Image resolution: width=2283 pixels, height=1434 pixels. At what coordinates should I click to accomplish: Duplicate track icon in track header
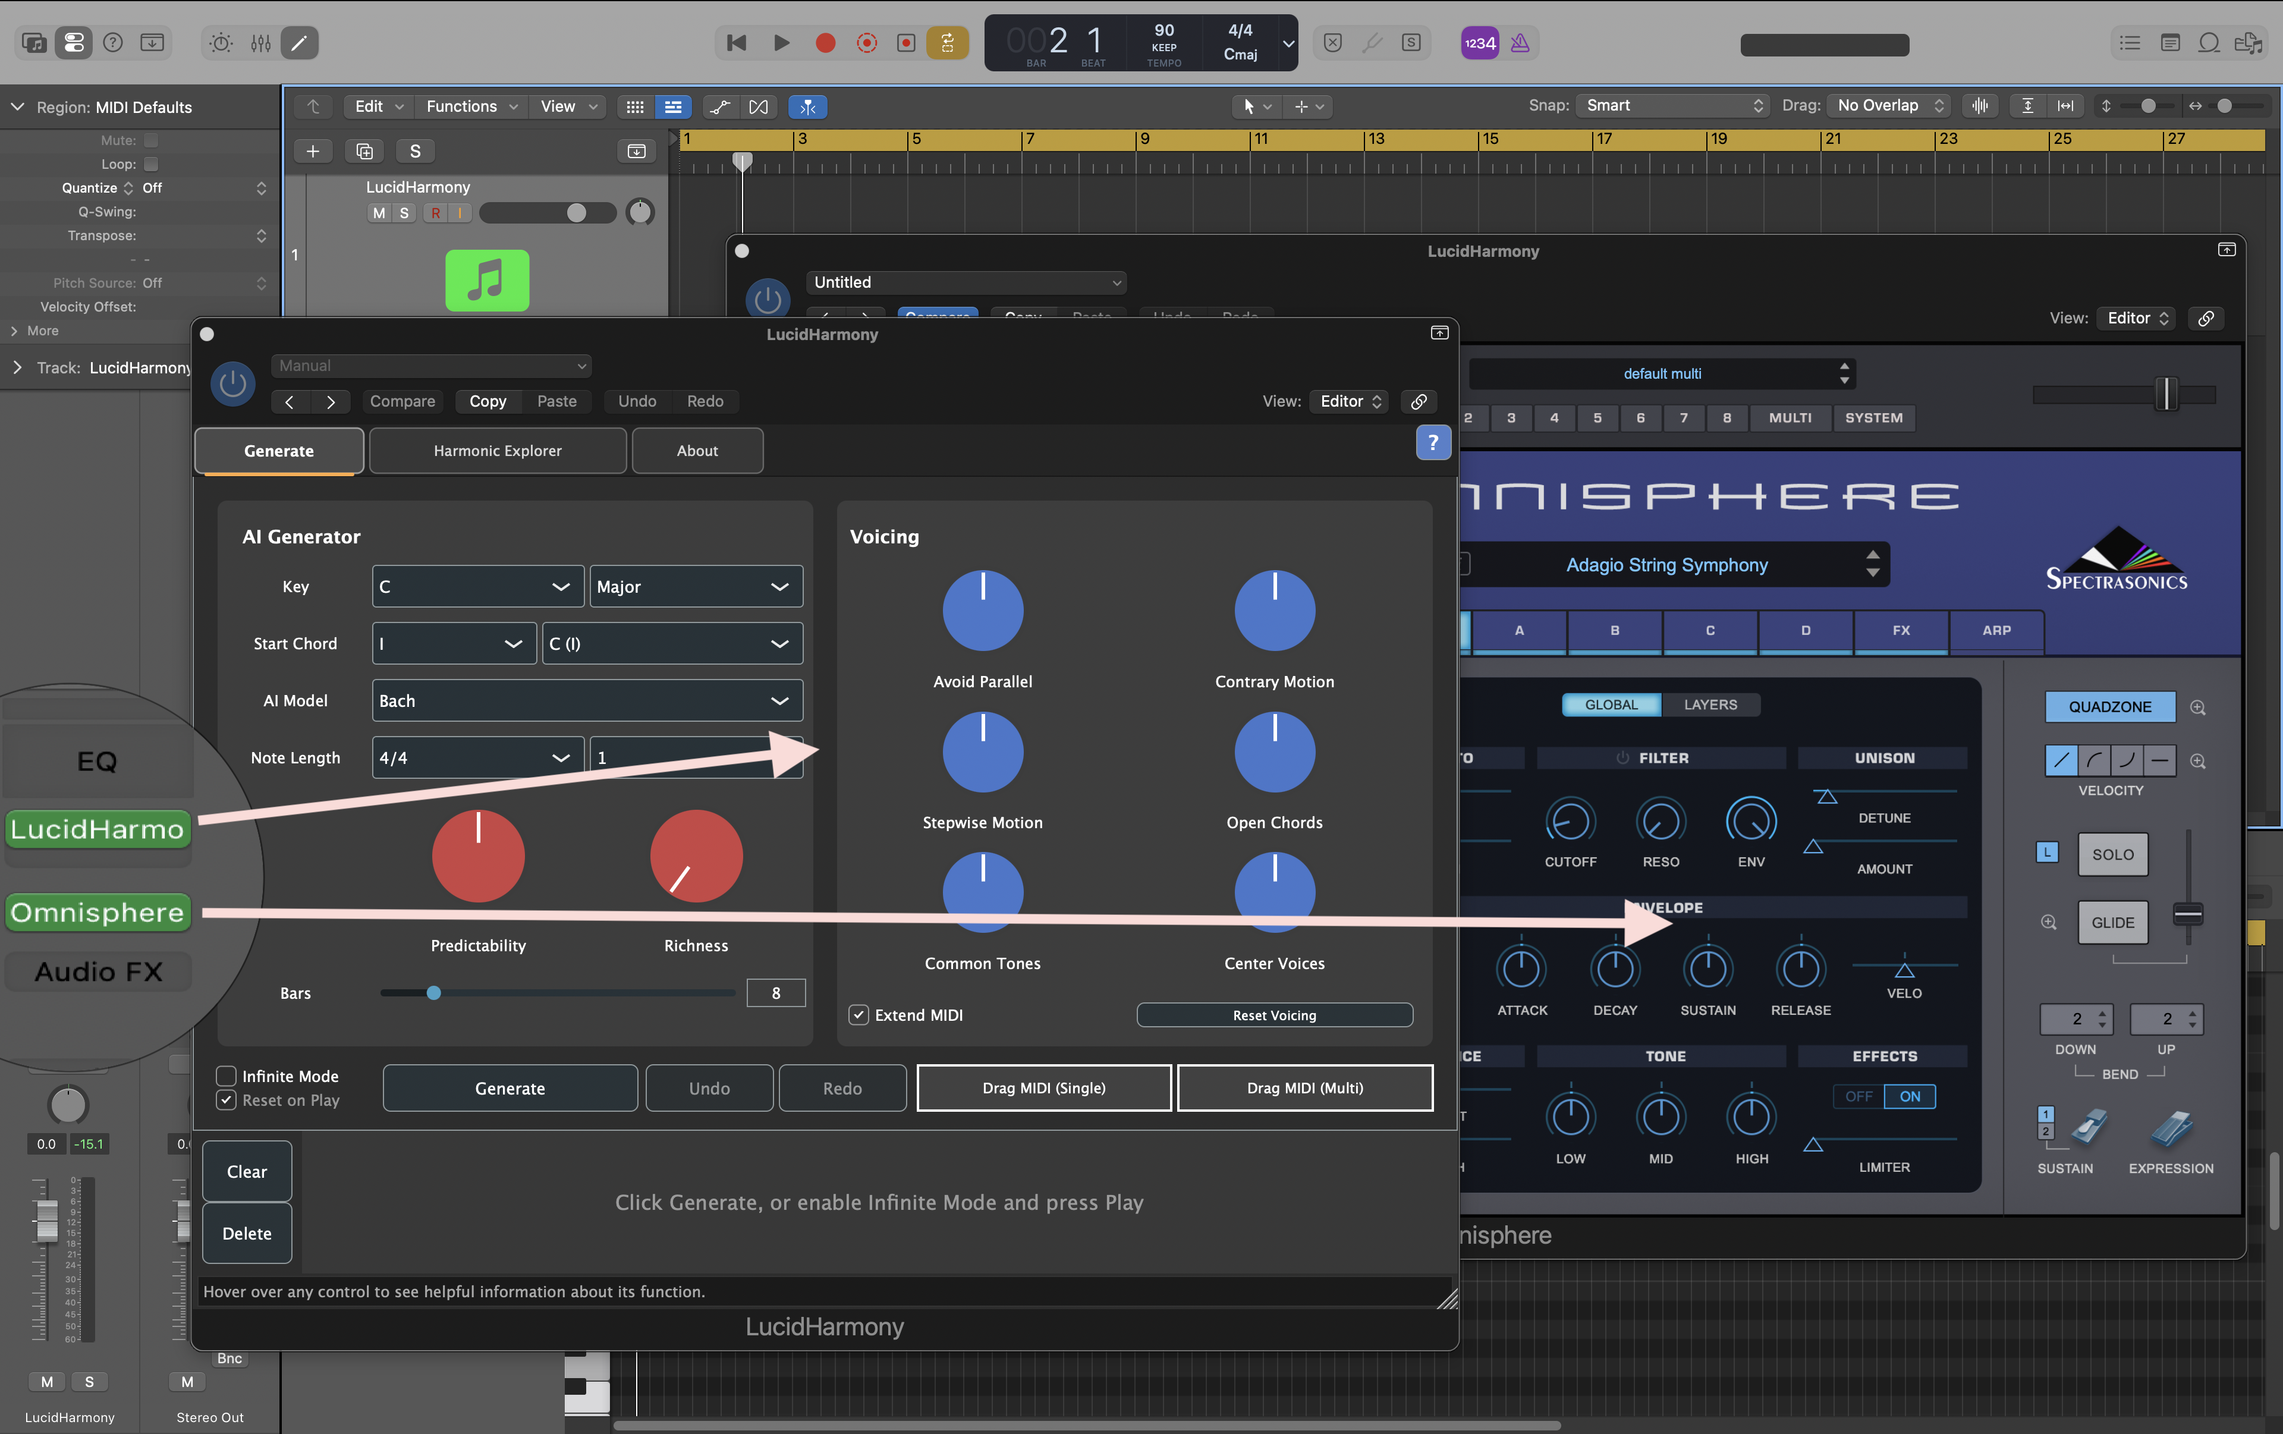[x=364, y=150]
